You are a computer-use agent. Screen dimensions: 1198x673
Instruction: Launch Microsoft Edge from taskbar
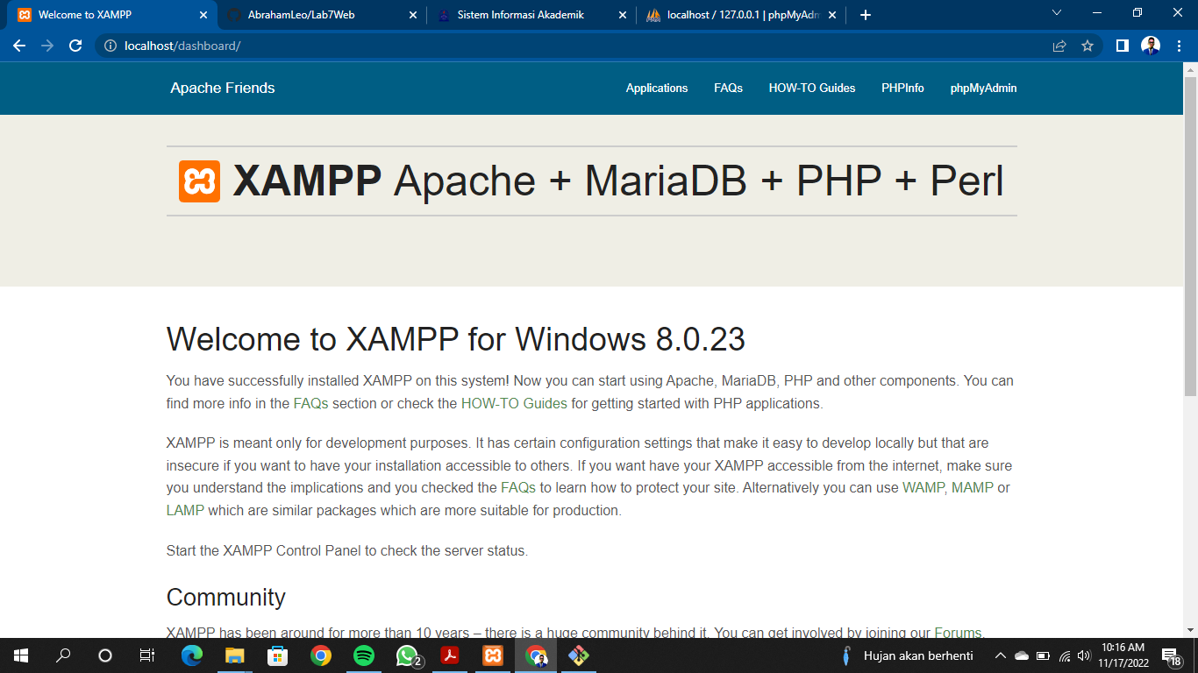pos(192,655)
